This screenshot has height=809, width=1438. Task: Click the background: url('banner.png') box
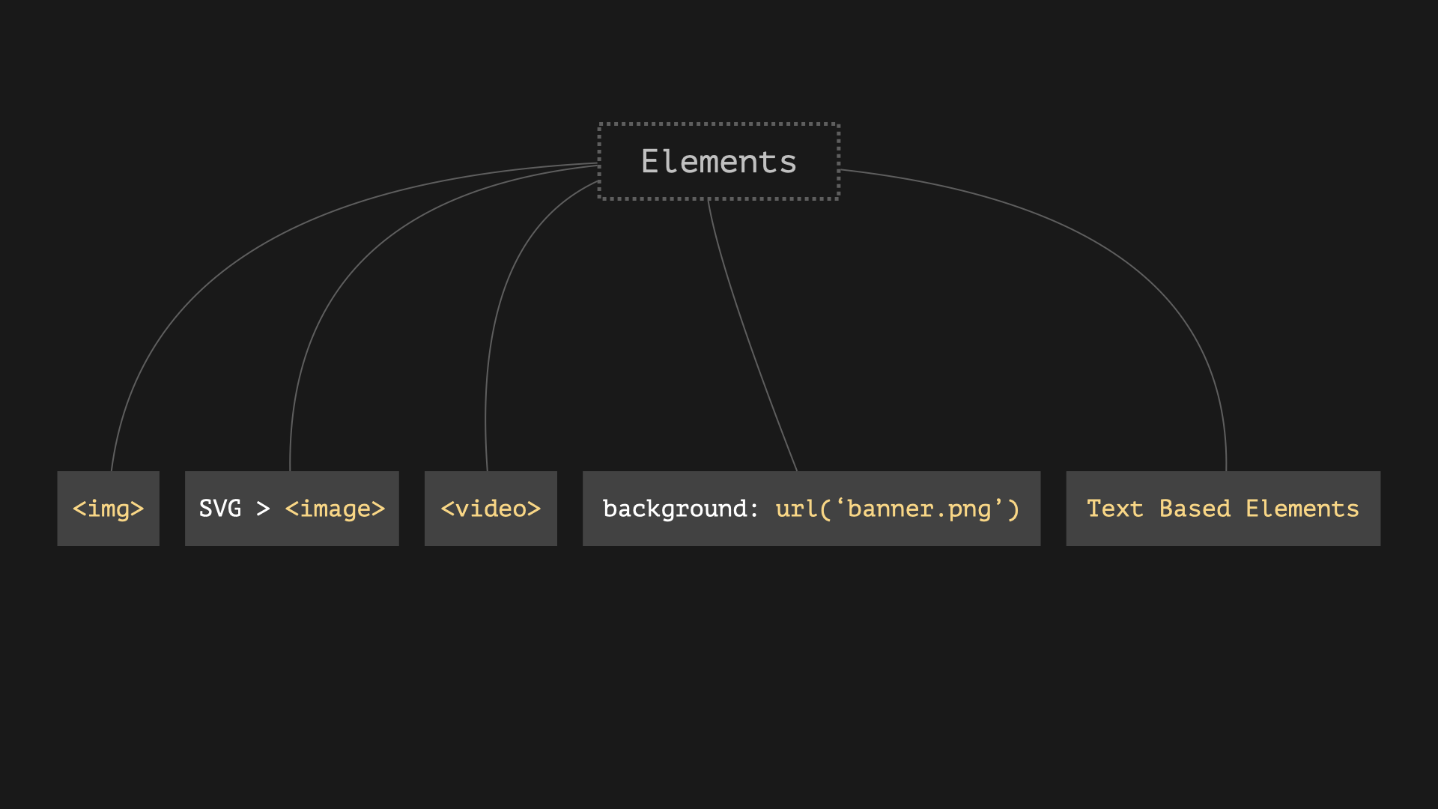click(x=811, y=509)
